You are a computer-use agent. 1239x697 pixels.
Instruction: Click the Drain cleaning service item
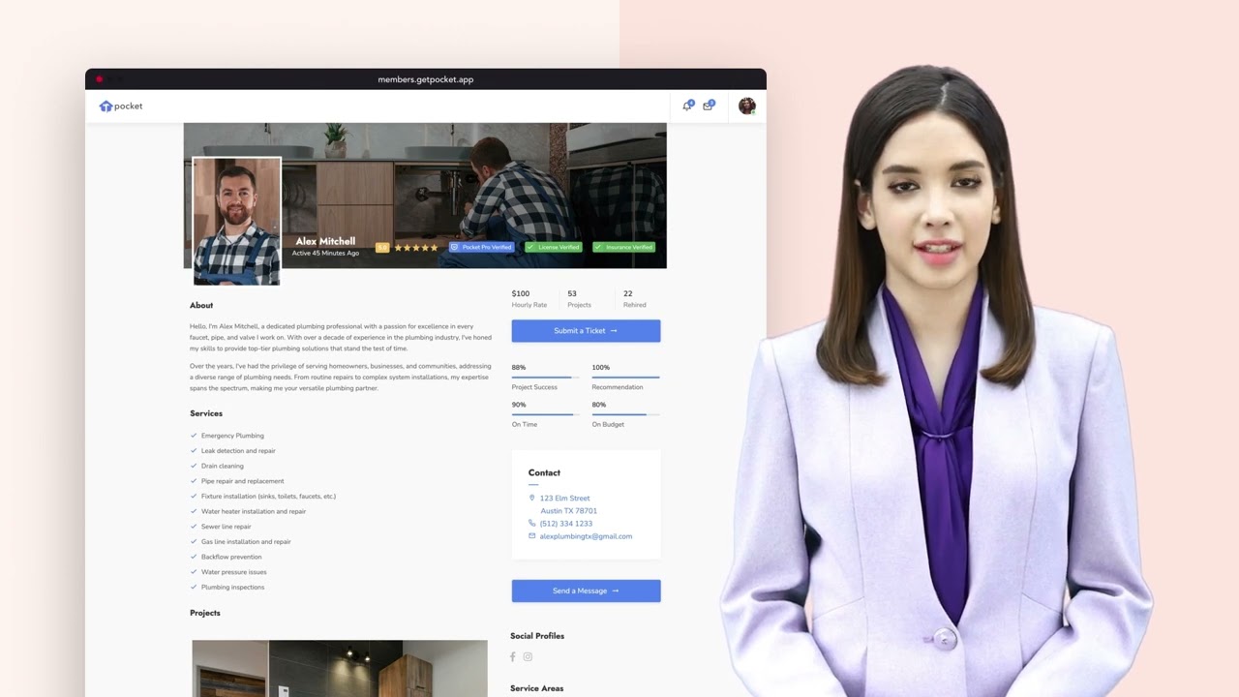point(223,466)
